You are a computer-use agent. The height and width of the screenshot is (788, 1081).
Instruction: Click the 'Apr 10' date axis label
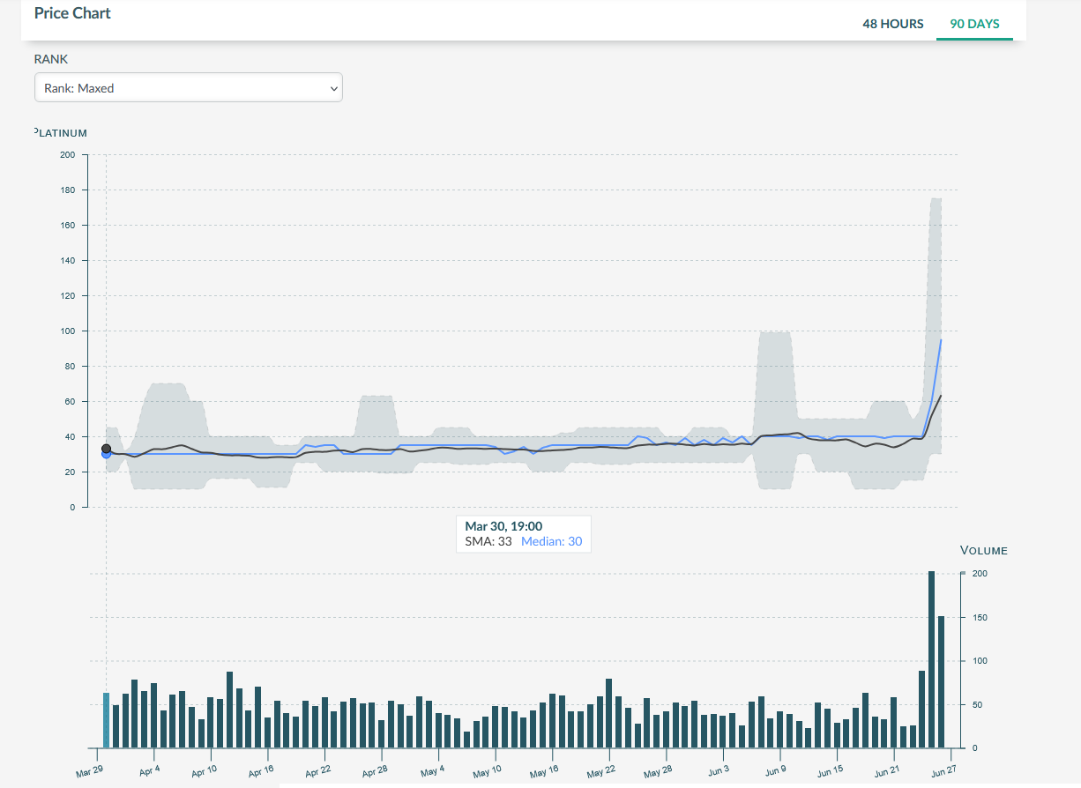[x=203, y=773]
